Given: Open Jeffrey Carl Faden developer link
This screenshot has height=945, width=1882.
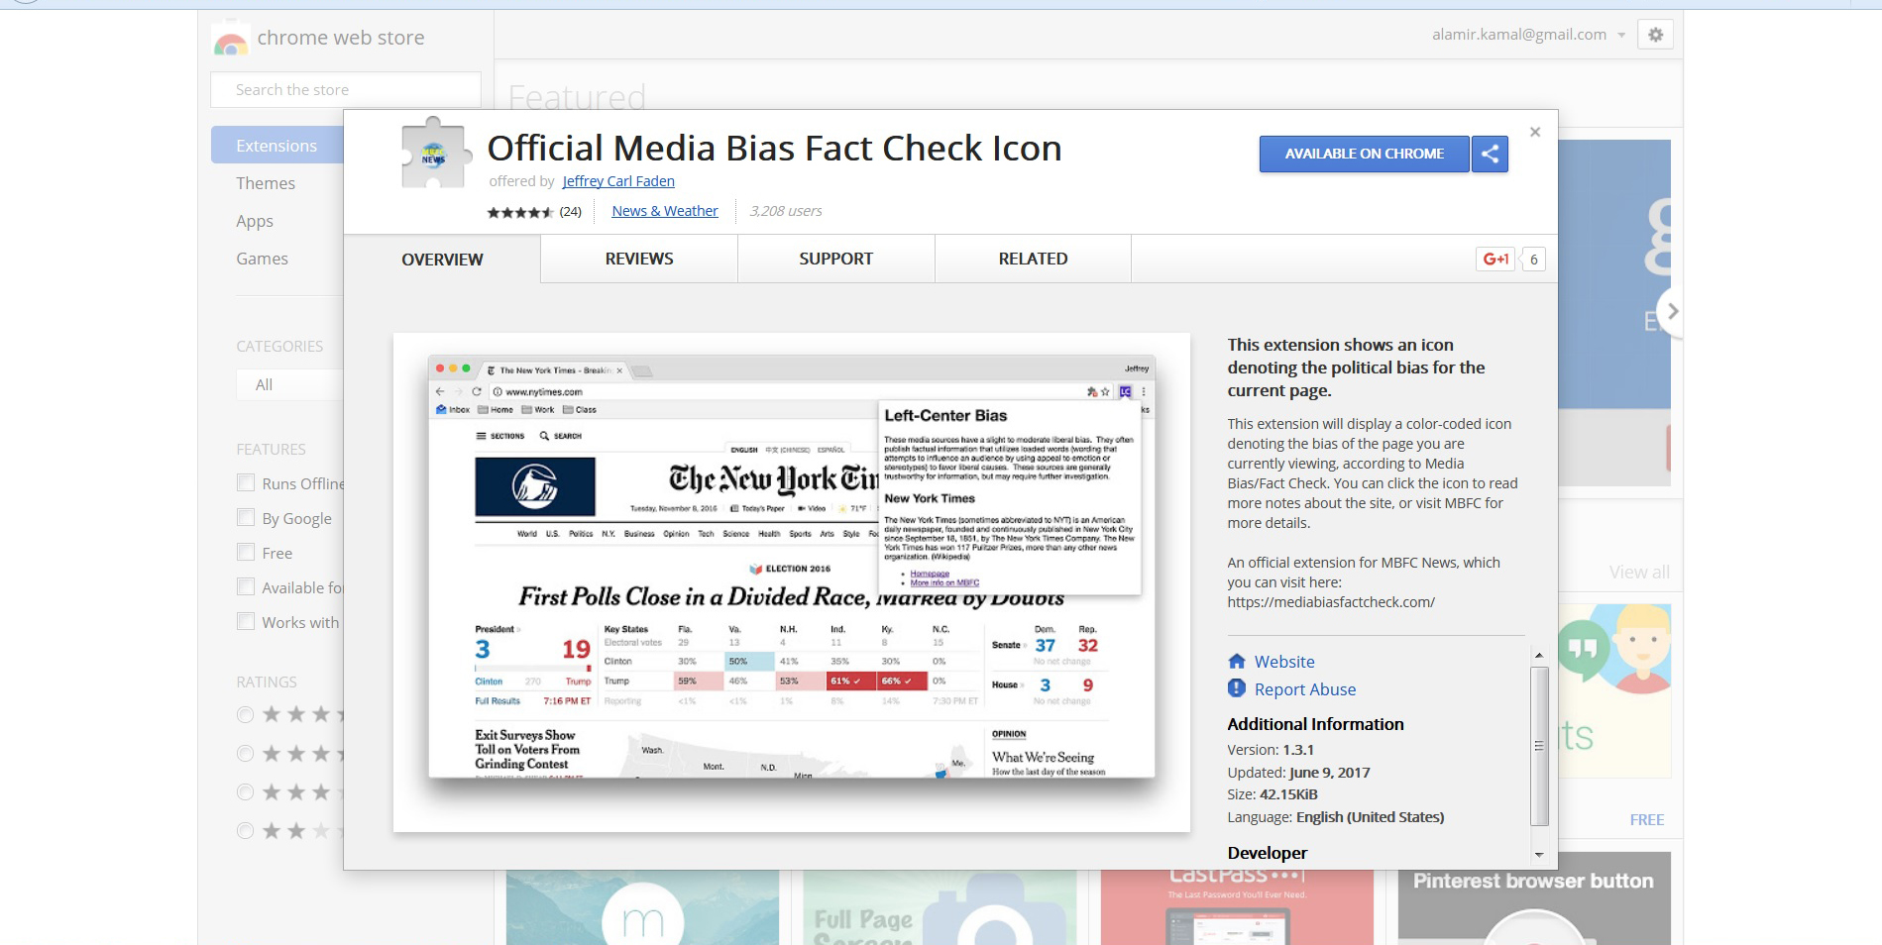Looking at the screenshot, I should (618, 181).
